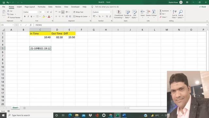Click Accounting Number Format icon
209x118 pixels.
[x=94, y=16]
